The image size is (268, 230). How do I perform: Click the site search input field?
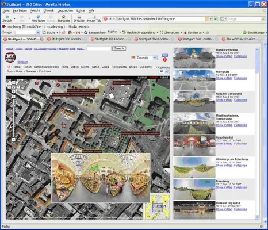point(99,48)
